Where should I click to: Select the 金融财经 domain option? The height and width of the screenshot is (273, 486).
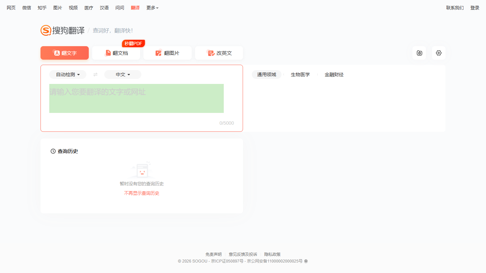tap(334, 74)
